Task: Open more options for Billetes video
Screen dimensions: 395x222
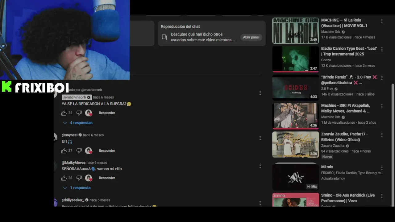Action: 382,135
